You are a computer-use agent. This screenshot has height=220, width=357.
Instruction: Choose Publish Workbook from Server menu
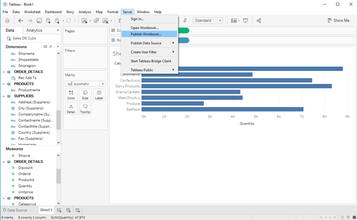[149, 34]
